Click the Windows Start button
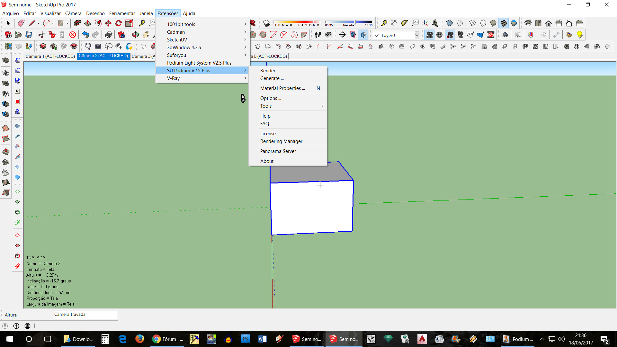Screen dimensions: 617x347 10,339
